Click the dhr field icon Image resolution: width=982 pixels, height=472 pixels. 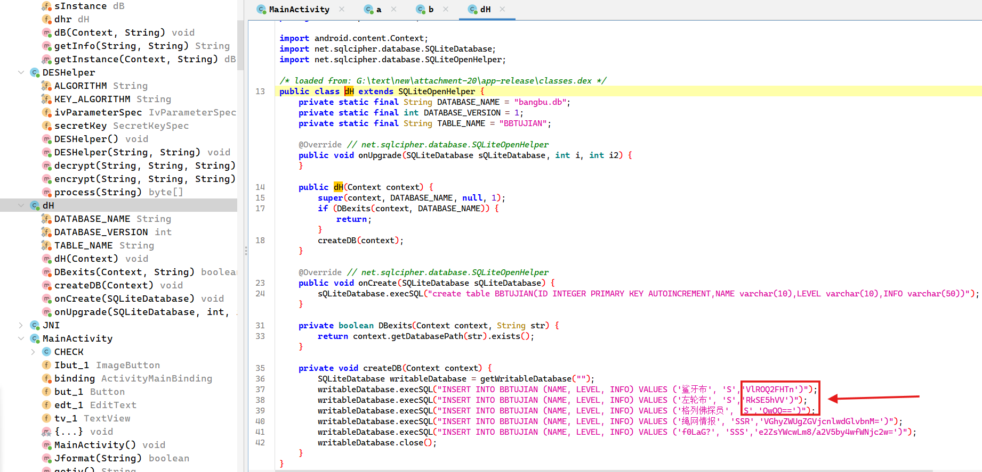[x=46, y=19]
